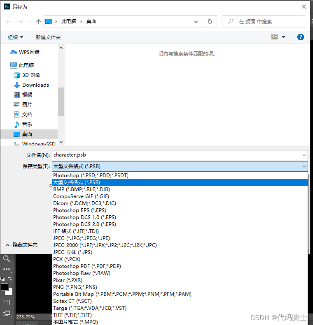Click the Downloads arrow icon
The image size is (313, 325).
(17, 85)
